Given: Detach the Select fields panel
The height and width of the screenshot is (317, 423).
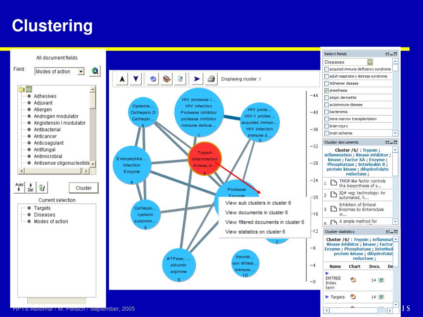Looking at the screenshot, I should 387,54.
